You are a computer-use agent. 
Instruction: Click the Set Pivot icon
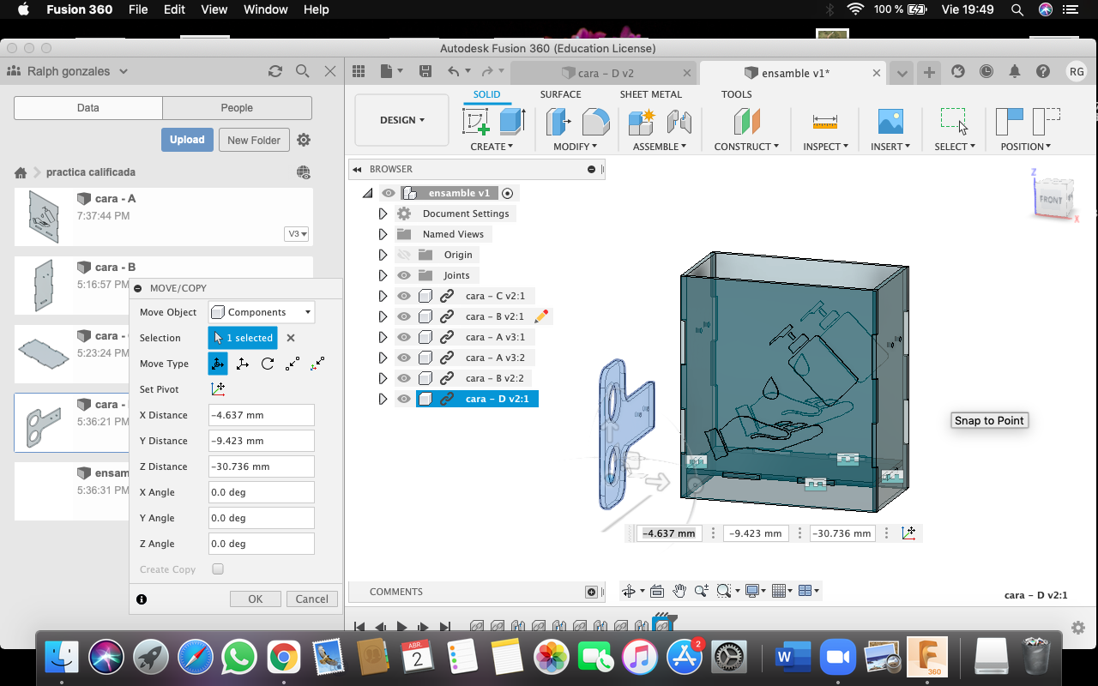click(x=218, y=389)
